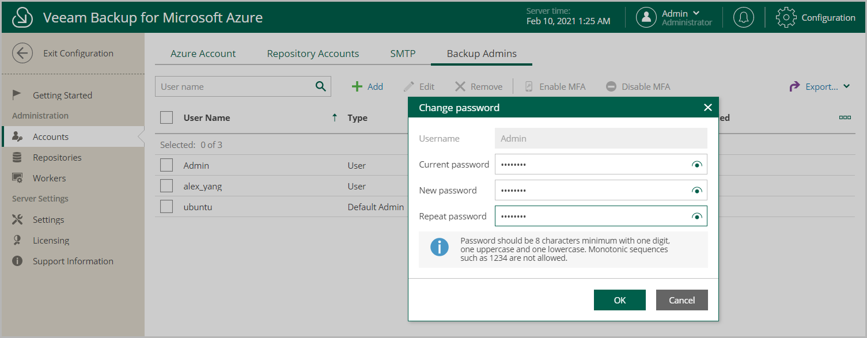The width and height of the screenshot is (867, 338).
Task: Click the User Name sort arrow
Action: pos(335,117)
